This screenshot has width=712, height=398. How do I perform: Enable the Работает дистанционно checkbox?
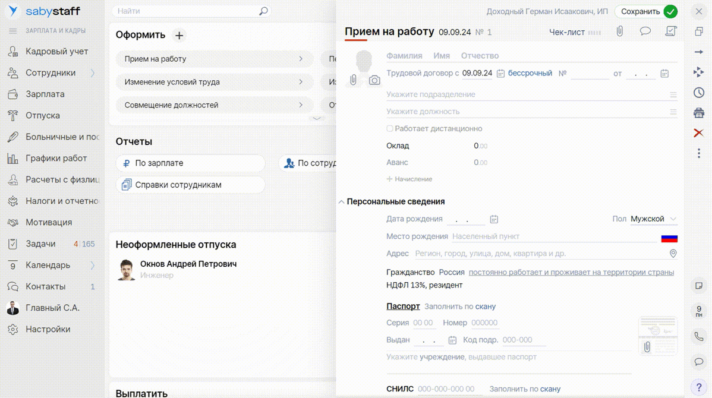pos(390,128)
